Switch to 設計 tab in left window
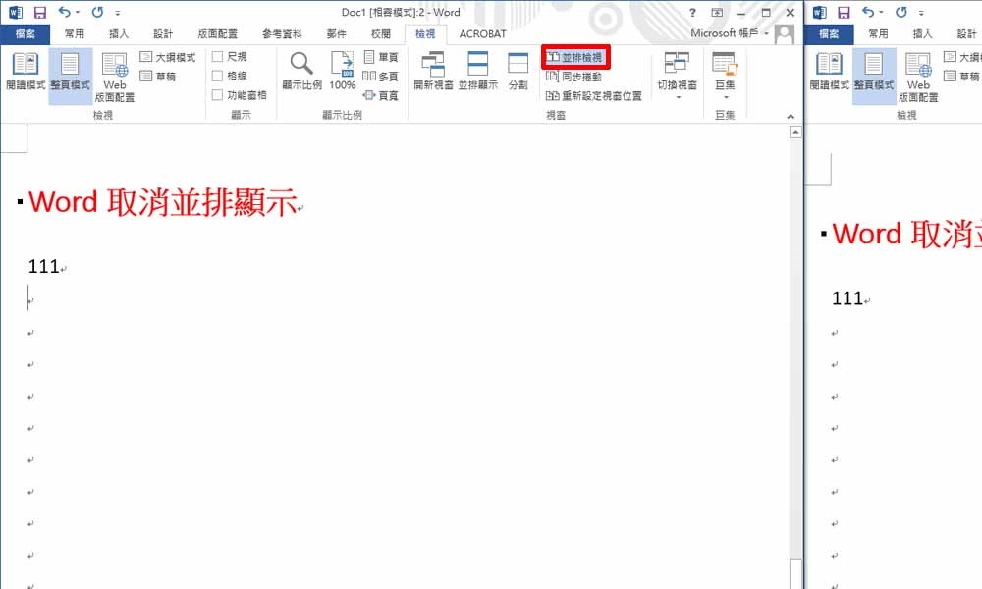 coord(163,33)
